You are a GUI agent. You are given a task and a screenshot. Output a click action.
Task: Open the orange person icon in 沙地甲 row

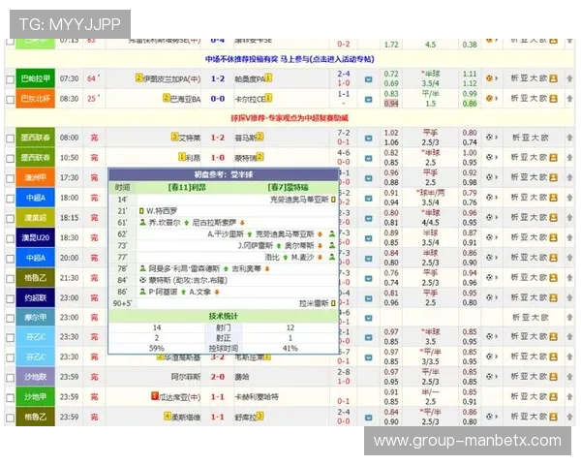(553, 396)
